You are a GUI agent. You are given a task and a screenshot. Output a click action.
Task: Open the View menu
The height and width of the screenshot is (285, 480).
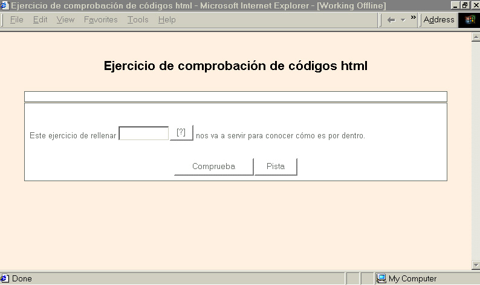[x=65, y=20]
